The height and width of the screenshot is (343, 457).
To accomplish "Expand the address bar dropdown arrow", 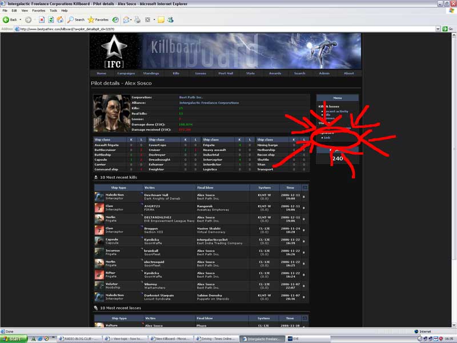I will 438,29.
